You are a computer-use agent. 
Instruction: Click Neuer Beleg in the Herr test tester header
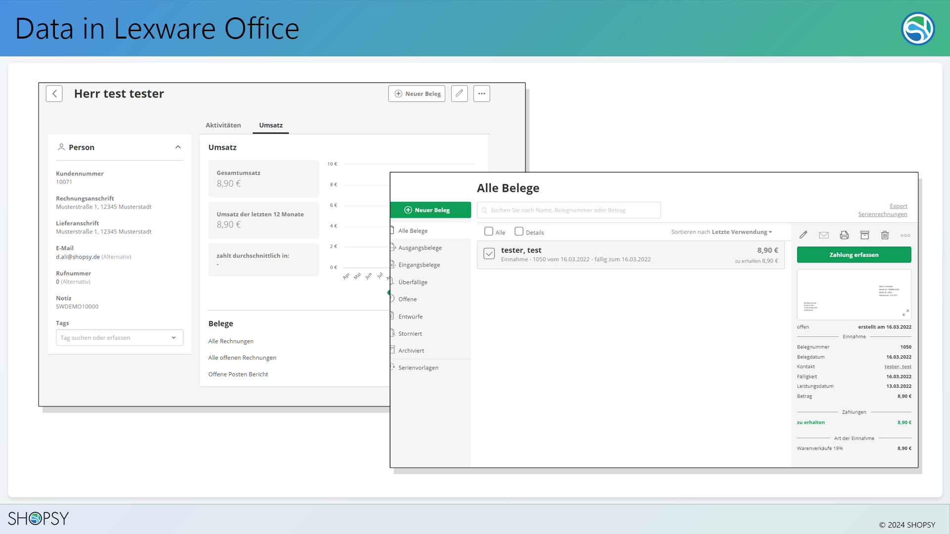click(417, 93)
